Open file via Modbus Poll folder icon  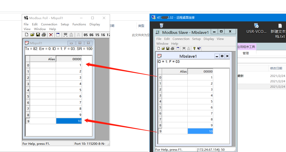(x=32, y=35)
